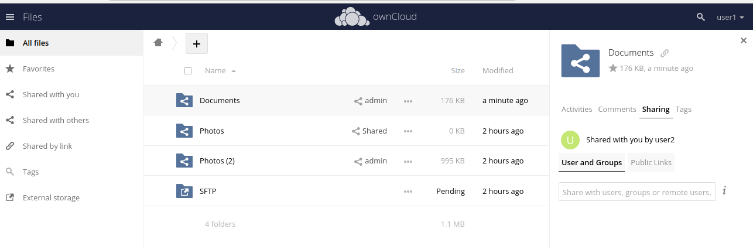This screenshot has width=753, height=249.
Task: Open more actions for SFTP row
Action: (x=408, y=192)
